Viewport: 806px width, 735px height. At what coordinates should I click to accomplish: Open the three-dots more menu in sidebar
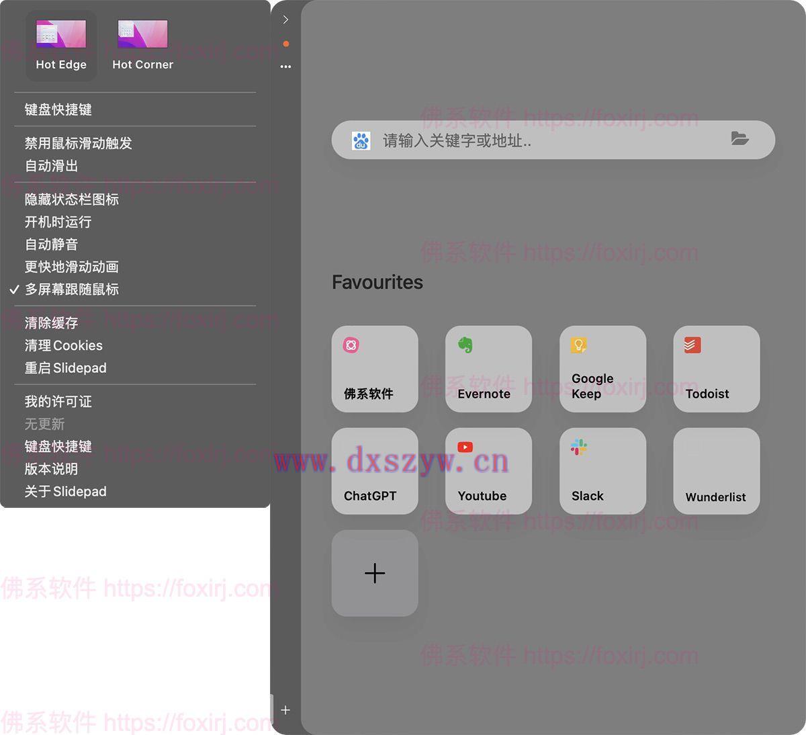(x=285, y=67)
